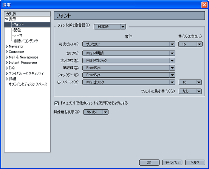Collapse the 表示 category triangle
The image size is (209, 169).
click(x=7, y=19)
